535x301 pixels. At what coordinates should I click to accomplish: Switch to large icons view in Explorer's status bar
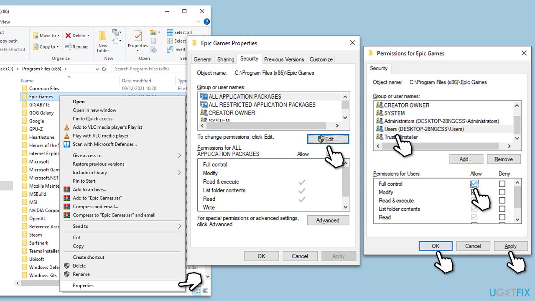pos(206,291)
